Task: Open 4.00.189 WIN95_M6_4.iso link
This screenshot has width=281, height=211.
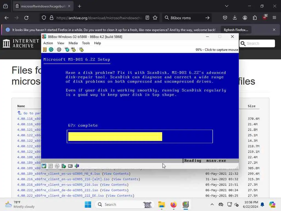Action: point(59,174)
